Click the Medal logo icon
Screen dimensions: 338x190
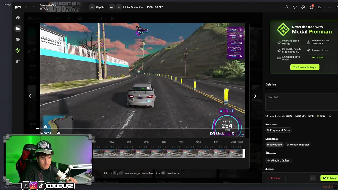pos(18,7)
